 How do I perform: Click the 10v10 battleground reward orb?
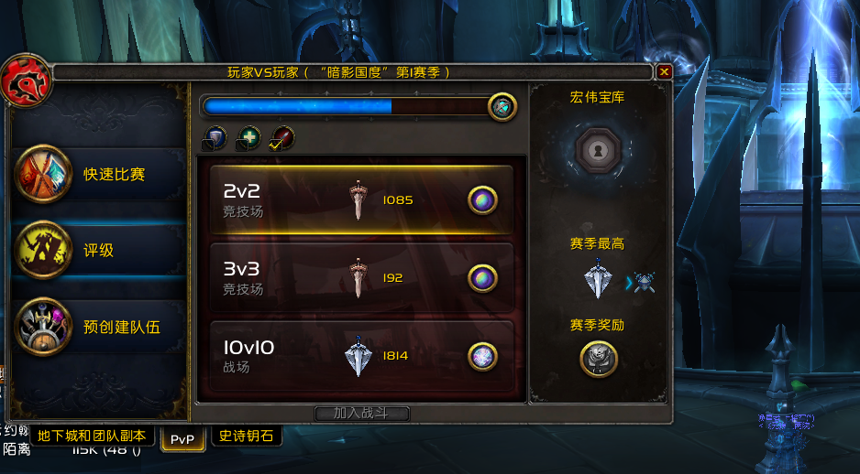click(482, 356)
